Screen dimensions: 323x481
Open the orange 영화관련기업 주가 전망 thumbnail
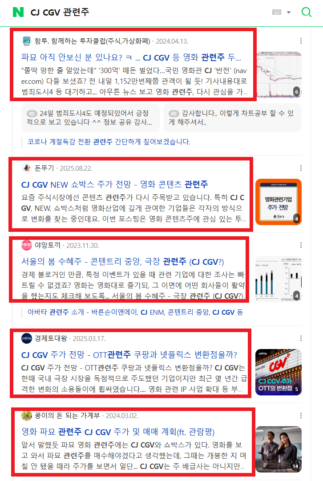coord(279,202)
